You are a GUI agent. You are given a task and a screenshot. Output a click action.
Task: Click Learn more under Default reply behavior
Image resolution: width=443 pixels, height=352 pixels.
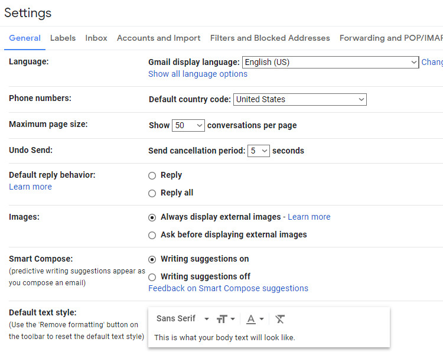[x=31, y=187]
